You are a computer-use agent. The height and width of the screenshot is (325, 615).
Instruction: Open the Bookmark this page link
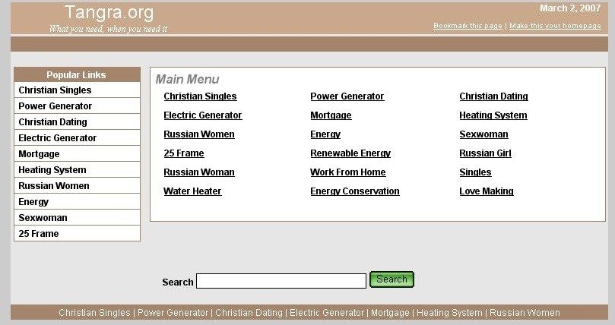(468, 26)
